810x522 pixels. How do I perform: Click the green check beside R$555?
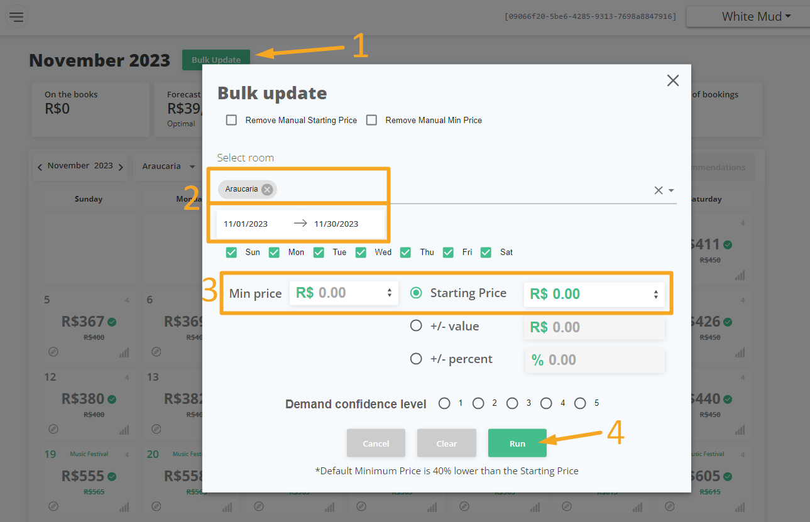[x=112, y=476]
